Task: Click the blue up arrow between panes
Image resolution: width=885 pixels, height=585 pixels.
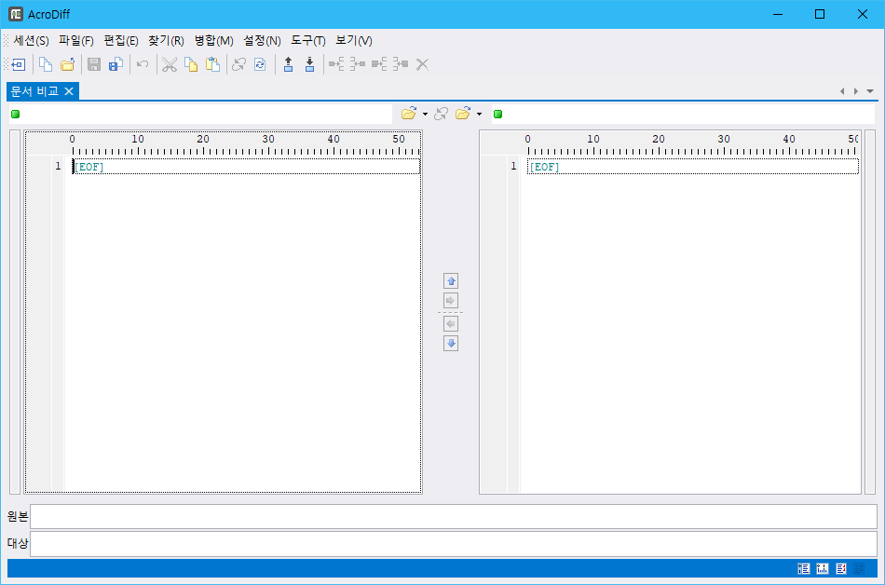Action: click(x=451, y=281)
